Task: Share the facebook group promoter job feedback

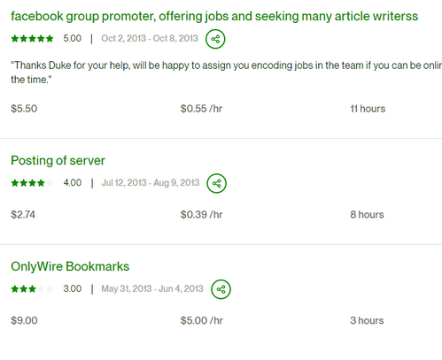Action: 215,39
